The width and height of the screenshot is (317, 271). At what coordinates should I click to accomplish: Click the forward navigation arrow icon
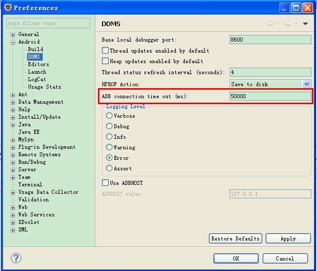point(288,24)
